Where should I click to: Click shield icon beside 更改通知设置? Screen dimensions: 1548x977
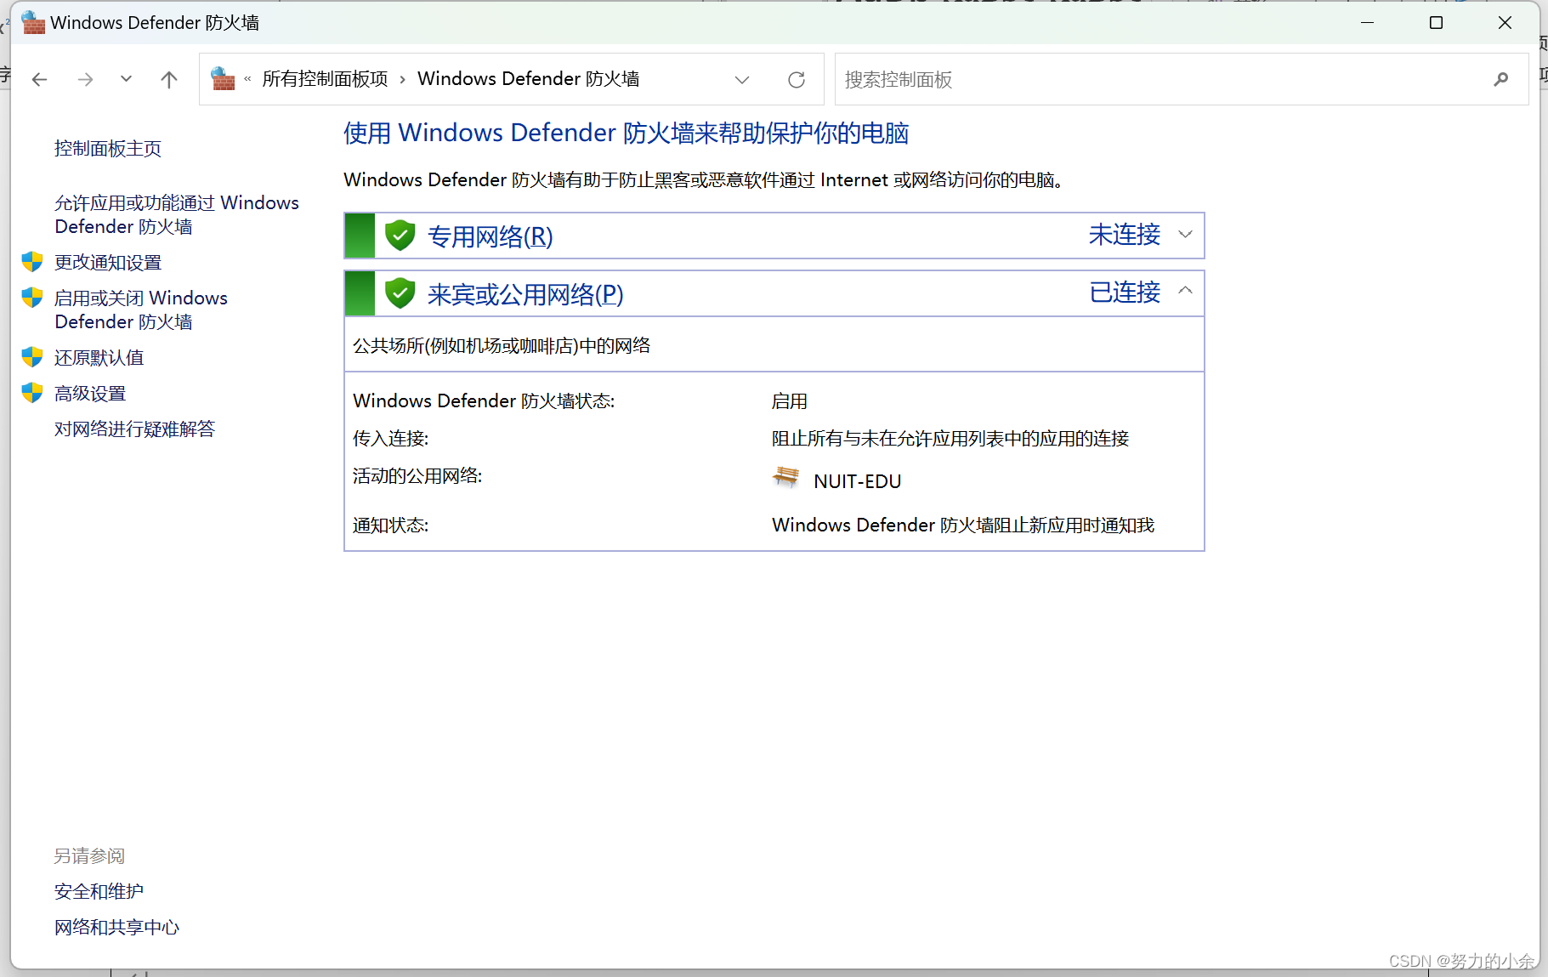[32, 262]
